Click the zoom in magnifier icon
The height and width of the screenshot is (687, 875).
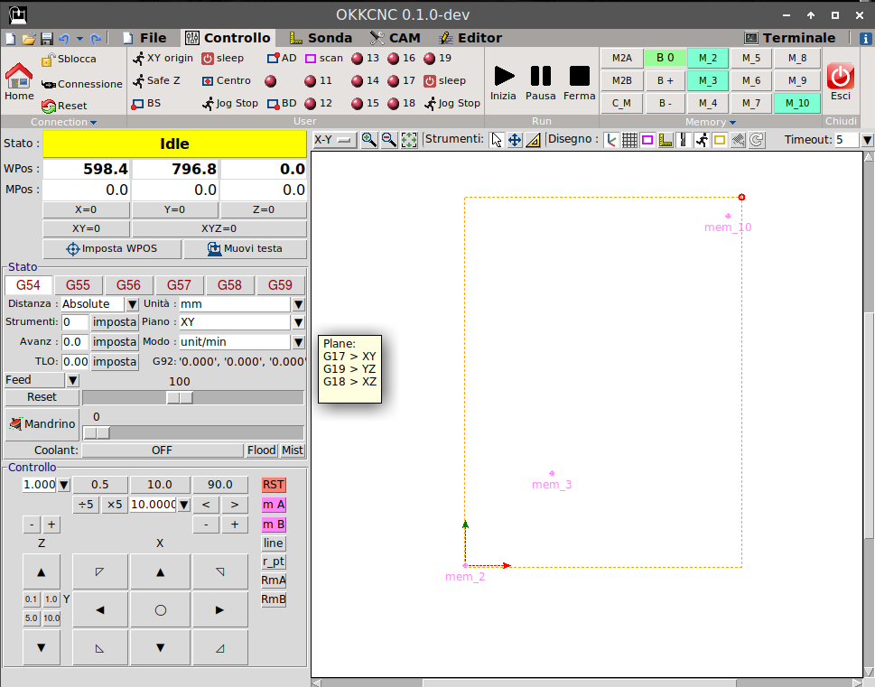[368, 140]
